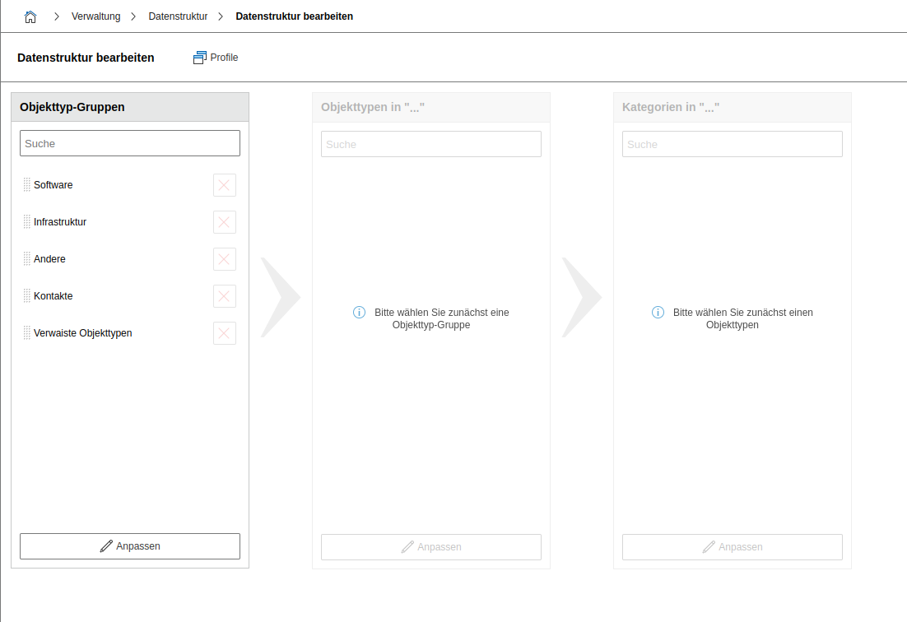The width and height of the screenshot is (907, 622).
Task: Navigate to Datenstruktur breadcrumb link
Action: point(178,16)
